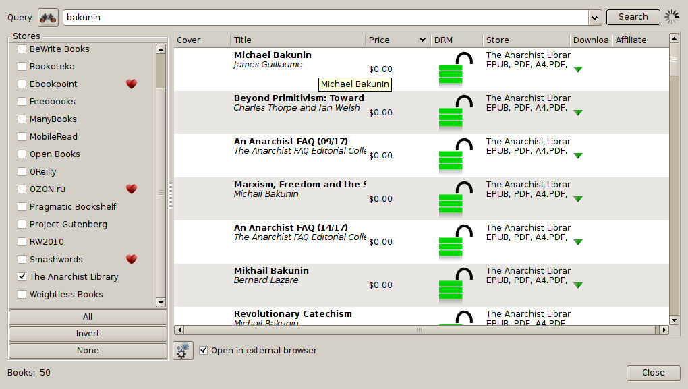The image size is (688, 389).
Task: Enable the Weightless Books checkbox
Action: click(22, 294)
